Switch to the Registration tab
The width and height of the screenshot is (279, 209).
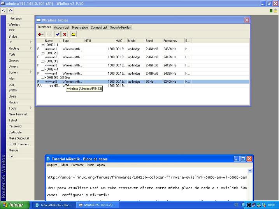pos(80,27)
